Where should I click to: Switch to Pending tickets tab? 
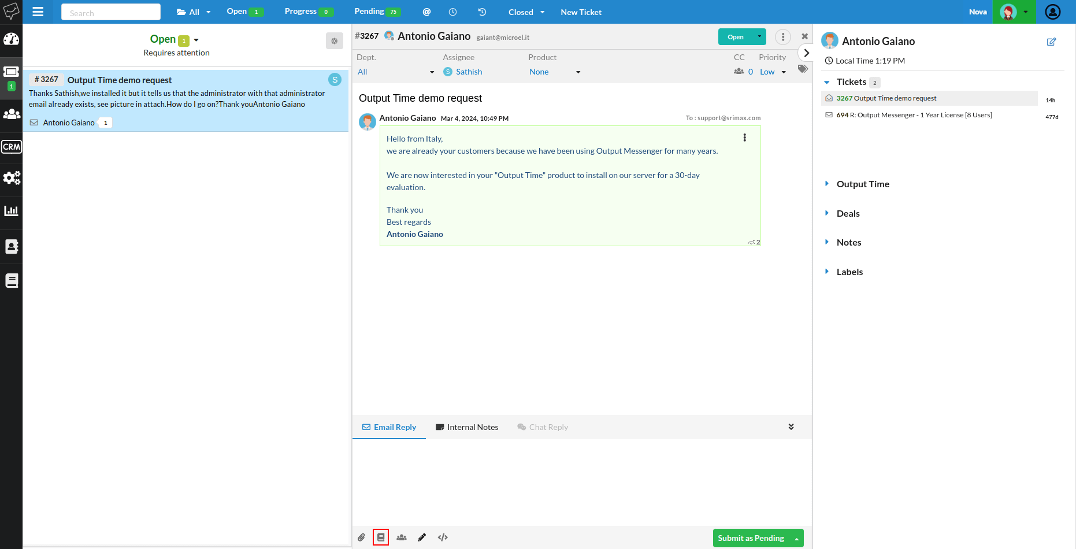tap(377, 12)
